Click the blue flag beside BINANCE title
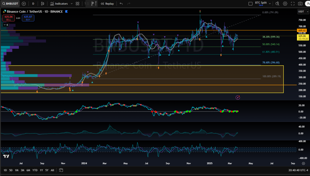The image size is (310, 176). pos(66,11)
